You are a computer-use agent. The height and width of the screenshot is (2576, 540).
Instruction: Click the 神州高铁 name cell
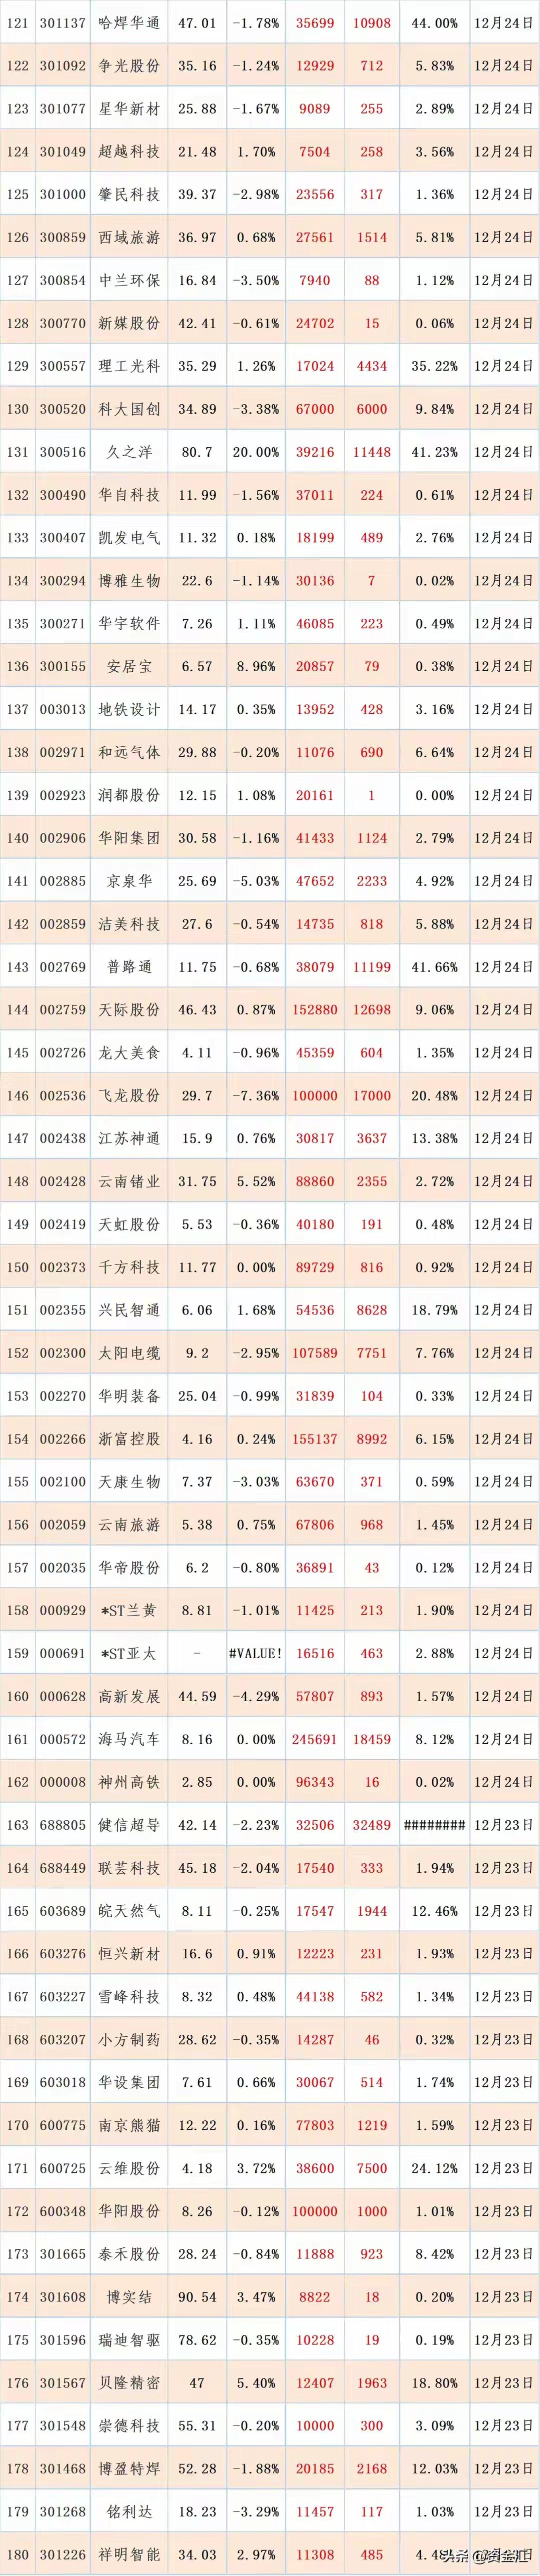click(129, 1783)
